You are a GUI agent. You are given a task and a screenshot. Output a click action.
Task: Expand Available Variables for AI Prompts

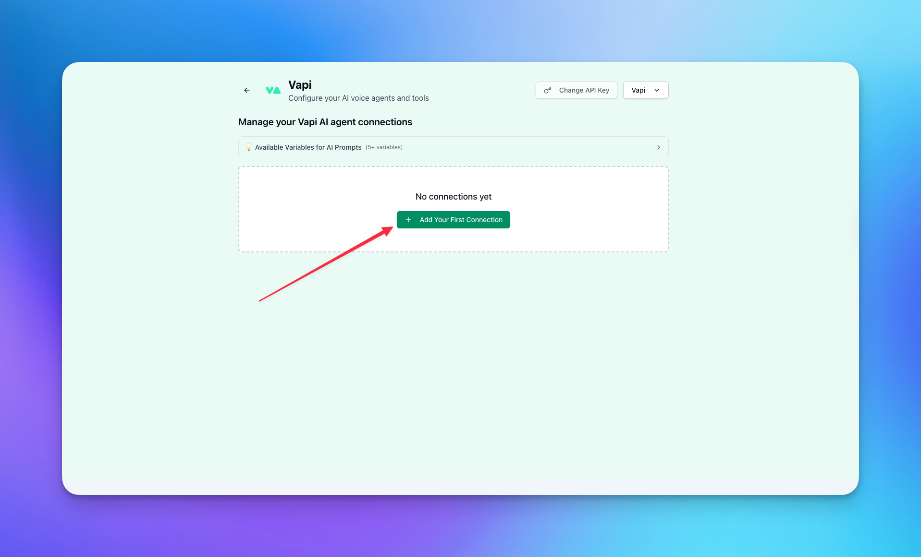pos(454,147)
